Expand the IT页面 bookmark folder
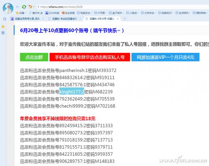The height and width of the screenshot is (166, 209). tap(100, 13)
